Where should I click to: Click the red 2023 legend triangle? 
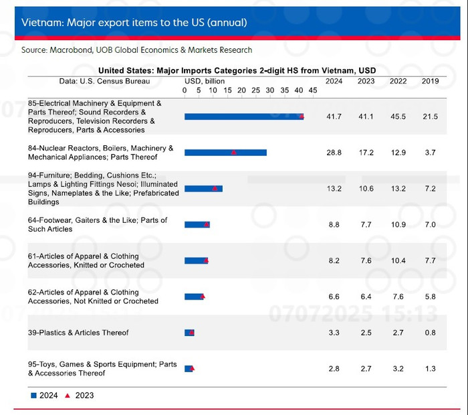pos(68,396)
